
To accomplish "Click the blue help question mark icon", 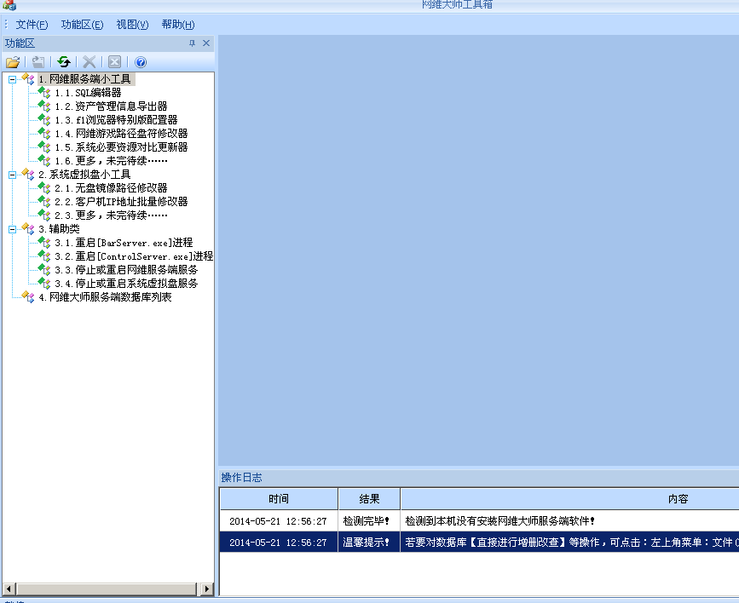I will [x=141, y=62].
